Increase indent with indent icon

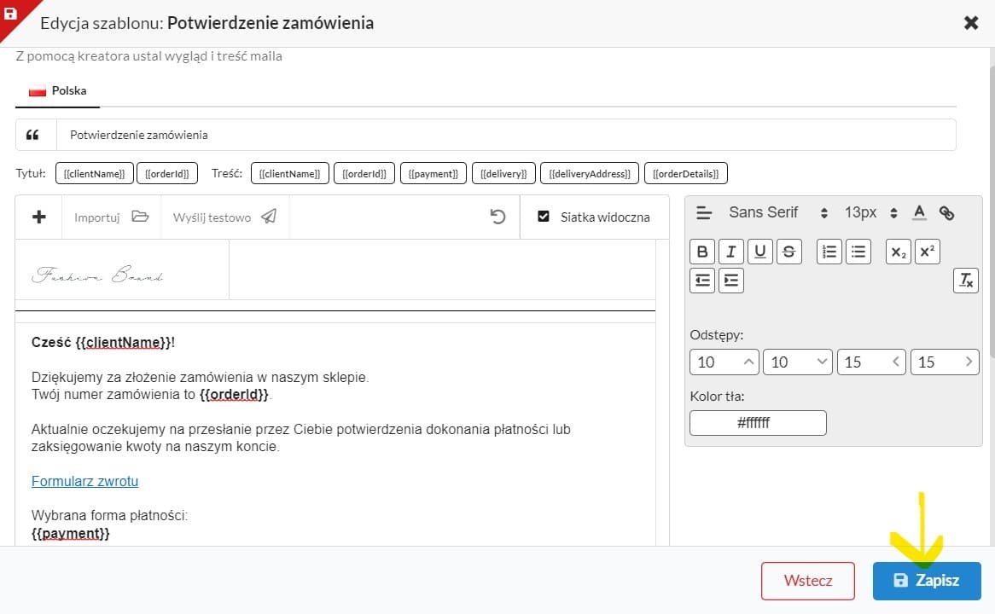[731, 281]
